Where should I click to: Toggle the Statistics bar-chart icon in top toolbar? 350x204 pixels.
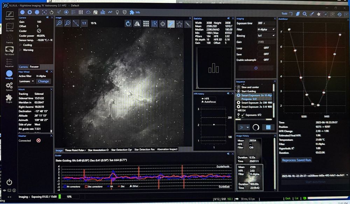coord(103,12)
